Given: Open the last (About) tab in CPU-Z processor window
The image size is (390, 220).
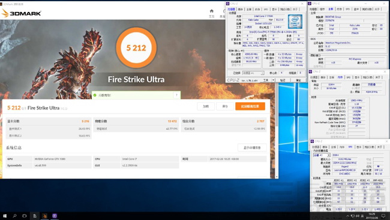Looking at the screenshot, I should (295, 9).
